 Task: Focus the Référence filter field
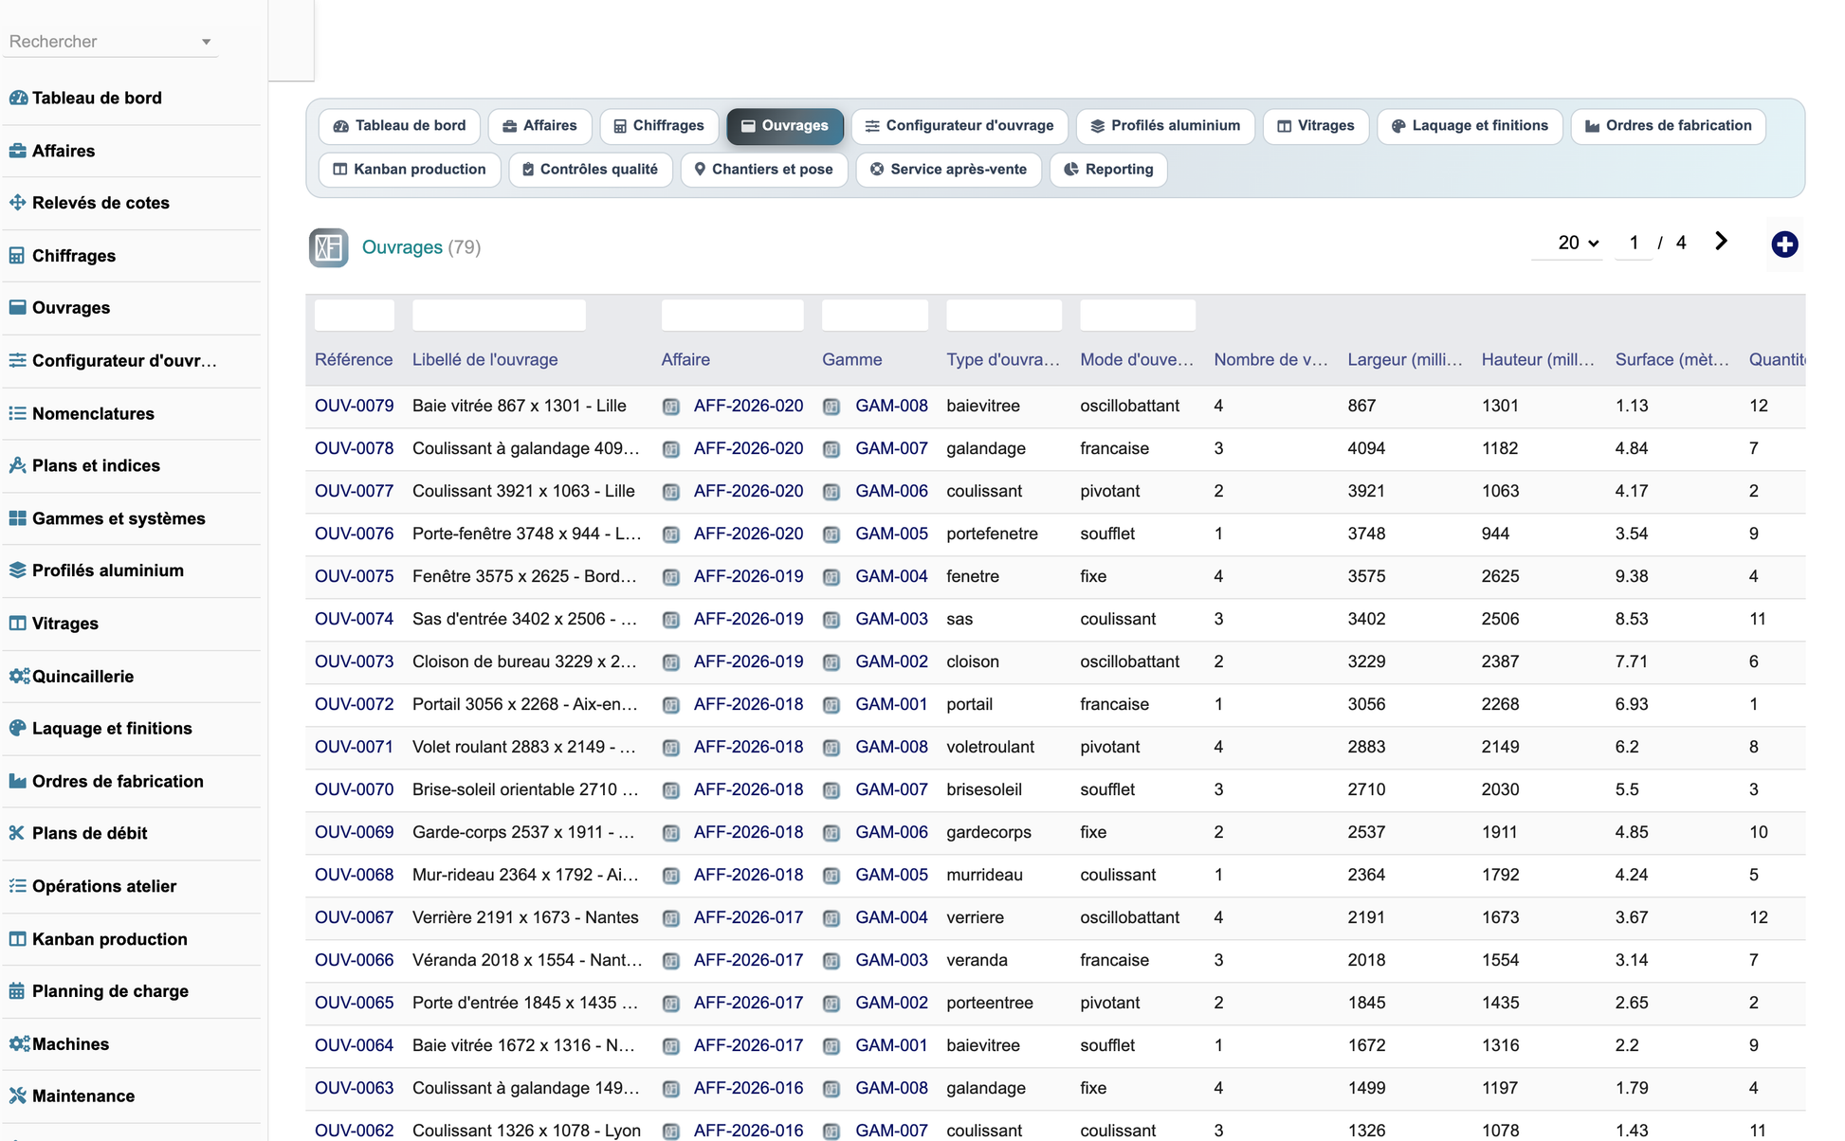tap(355, 315)
